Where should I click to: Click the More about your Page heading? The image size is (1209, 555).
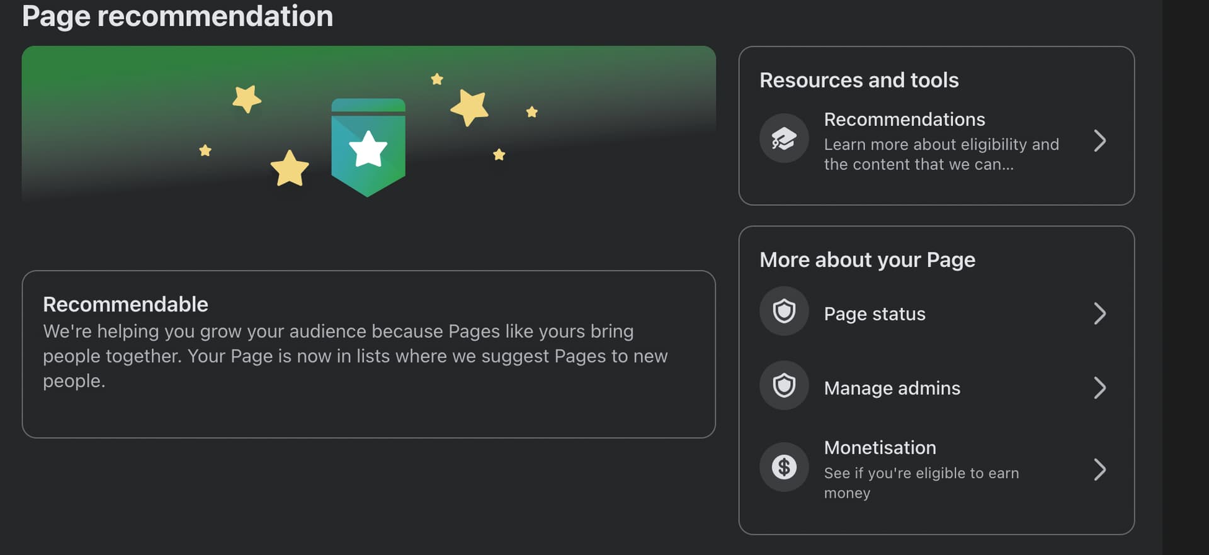(867, 260)
